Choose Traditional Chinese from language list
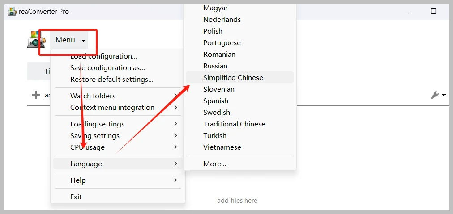The width and height of the screenshot is (453, 214). click(x=234, y=124)
